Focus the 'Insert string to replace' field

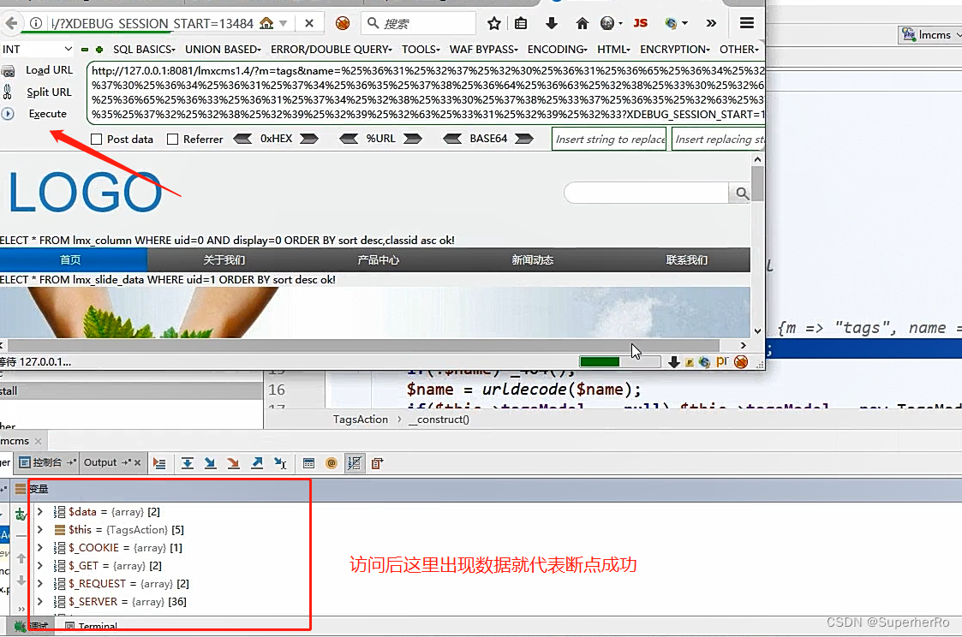pos(609,140)
